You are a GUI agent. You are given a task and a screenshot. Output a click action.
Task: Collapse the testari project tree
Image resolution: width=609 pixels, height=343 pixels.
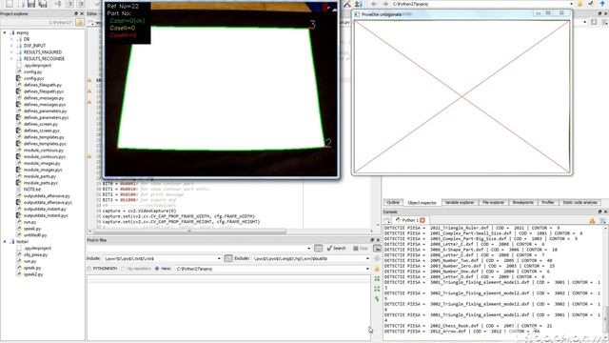[5, 241]
